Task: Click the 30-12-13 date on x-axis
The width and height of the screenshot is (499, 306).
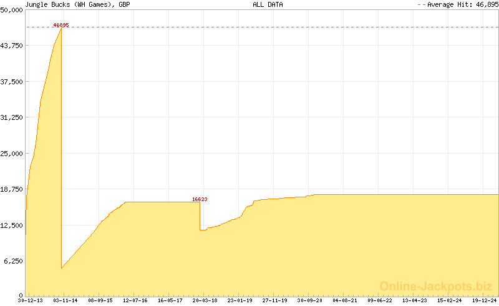Action: pos(30,300)
